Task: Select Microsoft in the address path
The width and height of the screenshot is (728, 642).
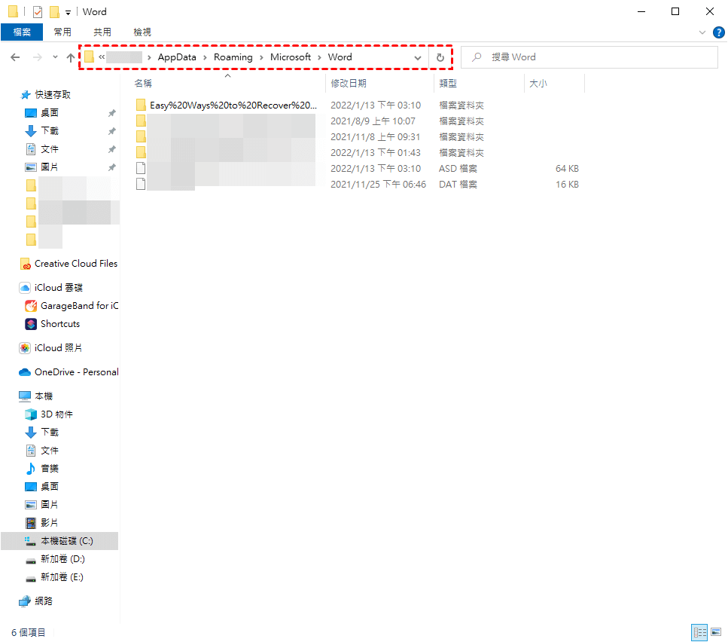Action: pos(291,57)
